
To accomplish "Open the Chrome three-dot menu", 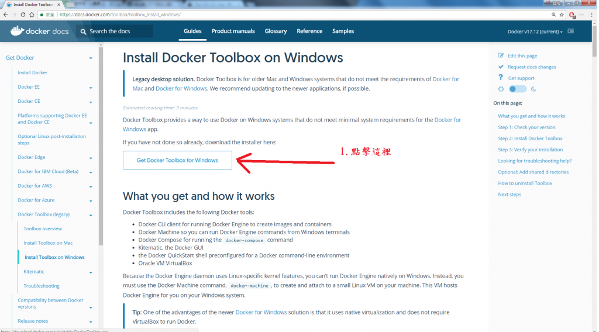I will [x=592, y=15].
